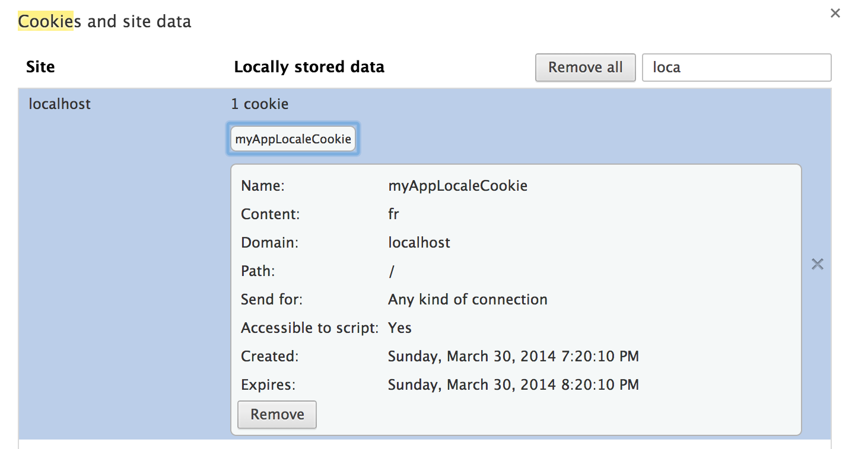Click the Remove all button
The height and width of the screenshot is (449, 852).
click(x=585, y=67)
